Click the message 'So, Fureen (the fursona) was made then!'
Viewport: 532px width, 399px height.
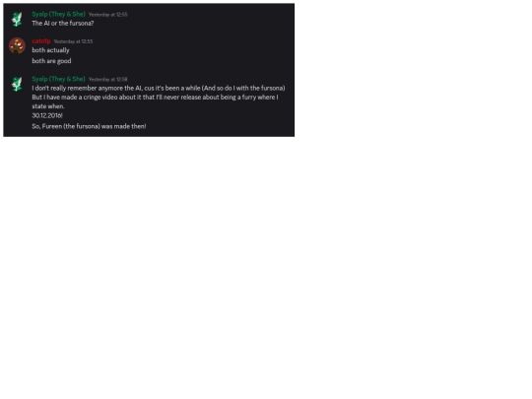(89, 126)
